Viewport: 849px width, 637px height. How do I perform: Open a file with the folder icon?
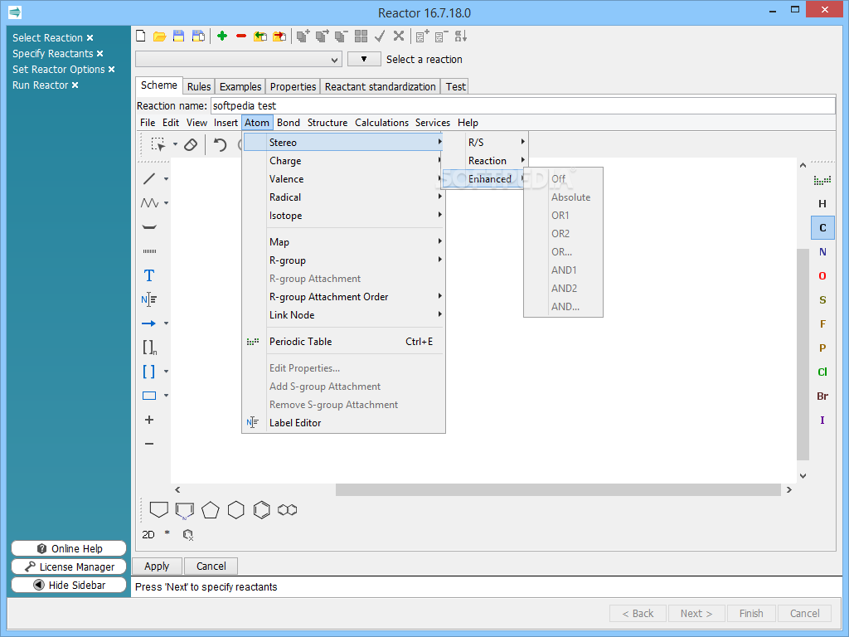[159, 36]
